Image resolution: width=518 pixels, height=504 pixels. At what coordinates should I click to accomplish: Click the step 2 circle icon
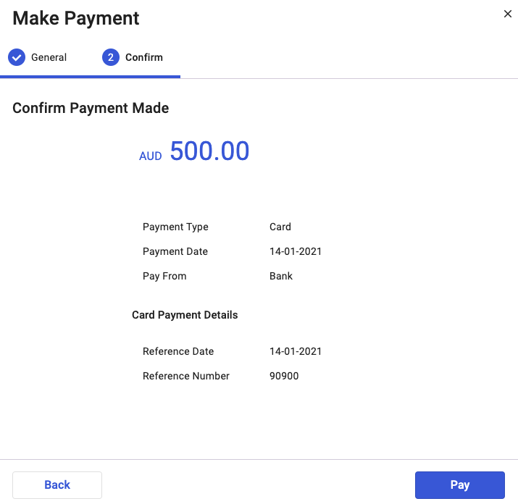111,57
